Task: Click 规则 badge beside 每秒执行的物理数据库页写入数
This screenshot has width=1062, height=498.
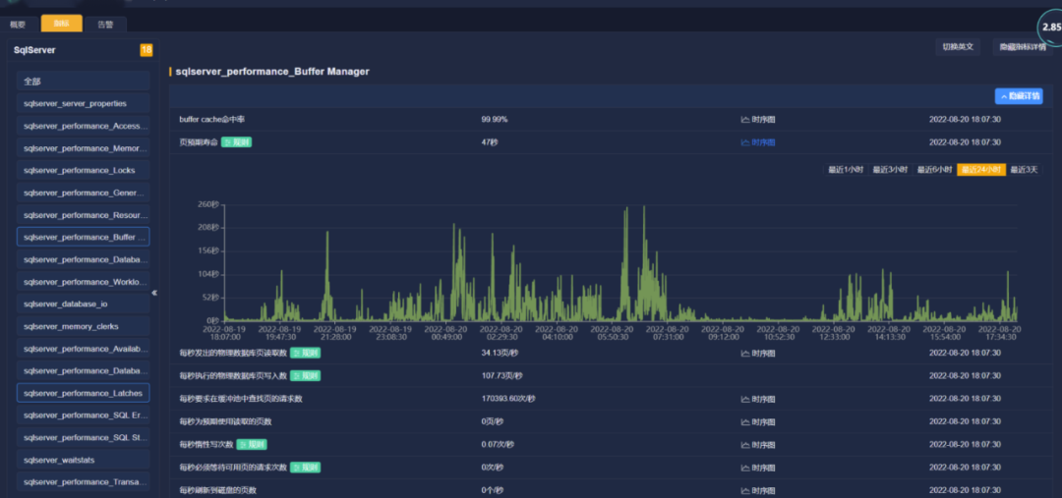Action: pyautogui.click(x=305, y=375)
